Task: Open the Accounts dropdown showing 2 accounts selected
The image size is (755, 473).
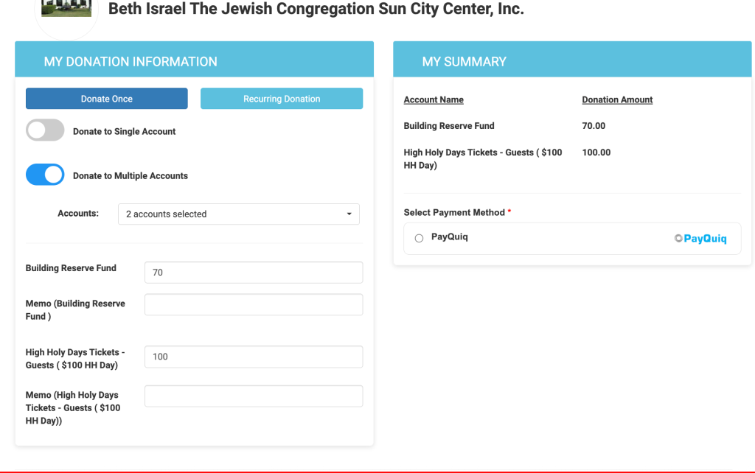Action: coord(238,214)
